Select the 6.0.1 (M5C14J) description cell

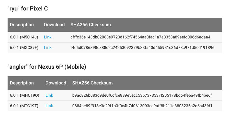[24, 37]
